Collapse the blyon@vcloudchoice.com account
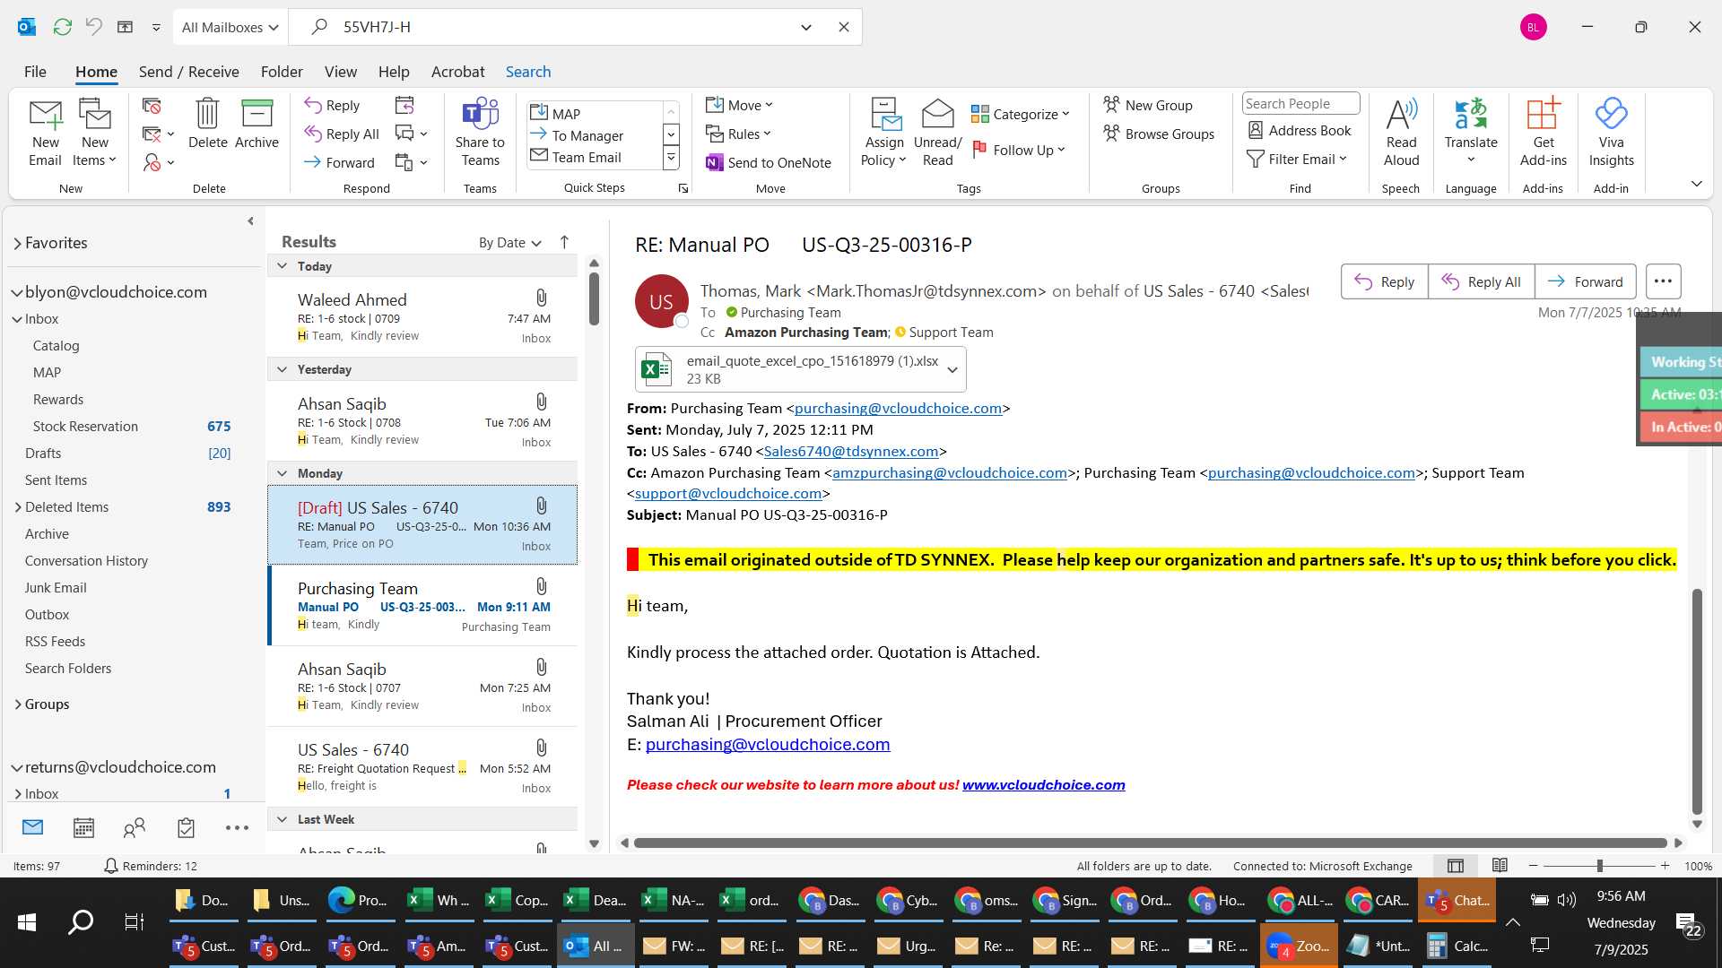Viewport: 1722px width, 968px height. coord(16,292)
